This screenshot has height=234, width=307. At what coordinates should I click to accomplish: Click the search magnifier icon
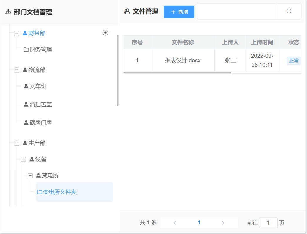pos(289,11)
